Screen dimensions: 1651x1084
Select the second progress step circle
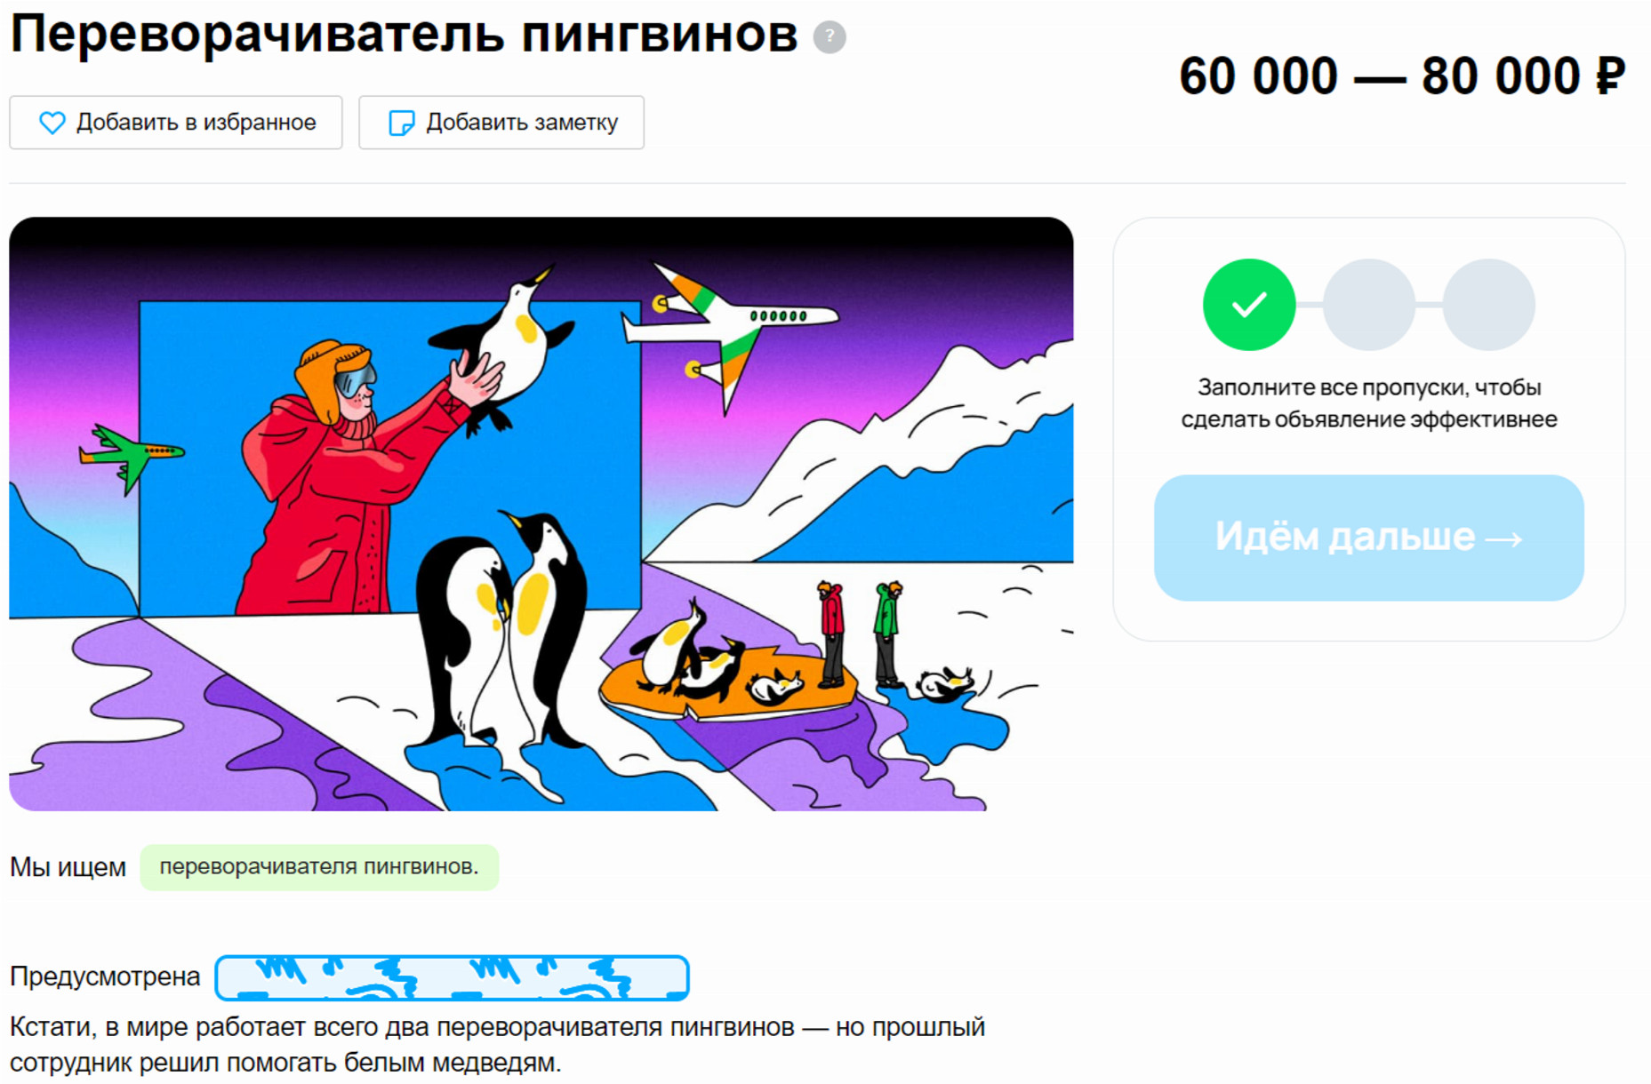(x=1368, y=305)
